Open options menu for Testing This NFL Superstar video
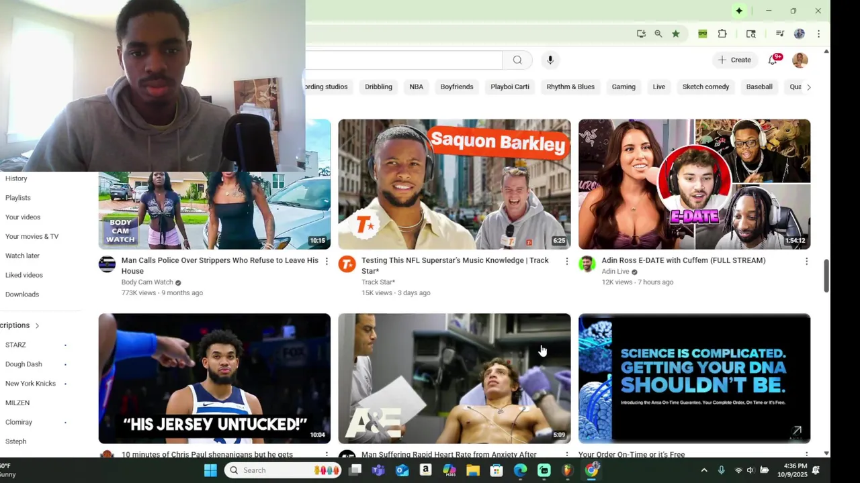The width and height of the screenshot is (860, 483). [566, 261]
